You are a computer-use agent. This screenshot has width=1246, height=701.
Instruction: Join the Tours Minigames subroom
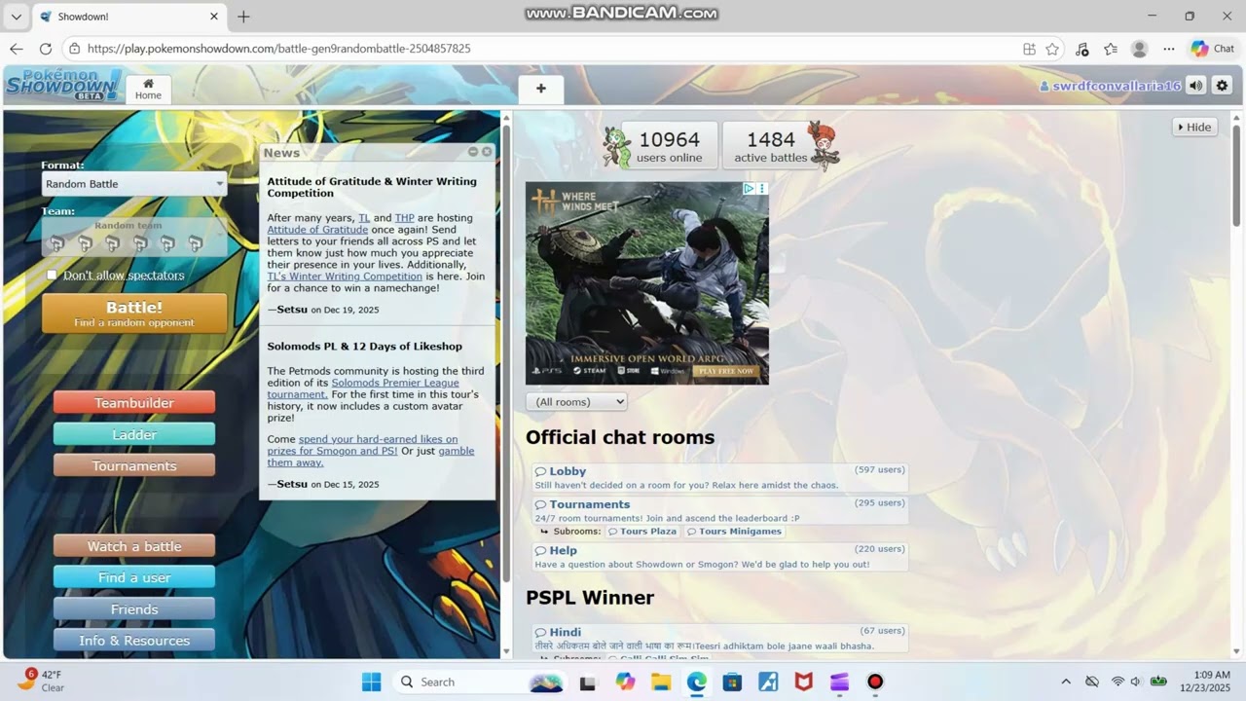tap(734, 532)
